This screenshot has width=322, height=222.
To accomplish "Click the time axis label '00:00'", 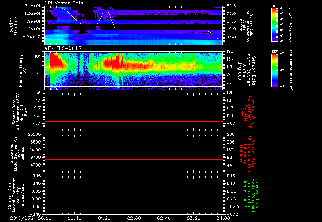I will click(x=45, y=218).
